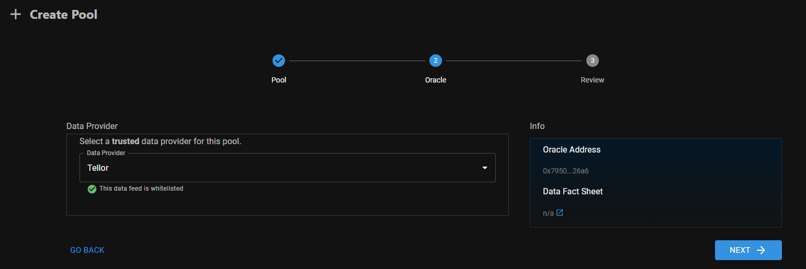Click the Data Fact Sheet heading

coord(573,192)
